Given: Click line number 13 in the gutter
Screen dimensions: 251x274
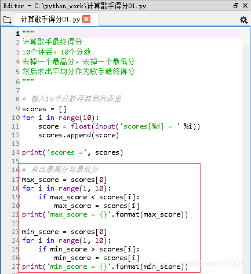Looking at the screenshot, I should click(16, 144).
